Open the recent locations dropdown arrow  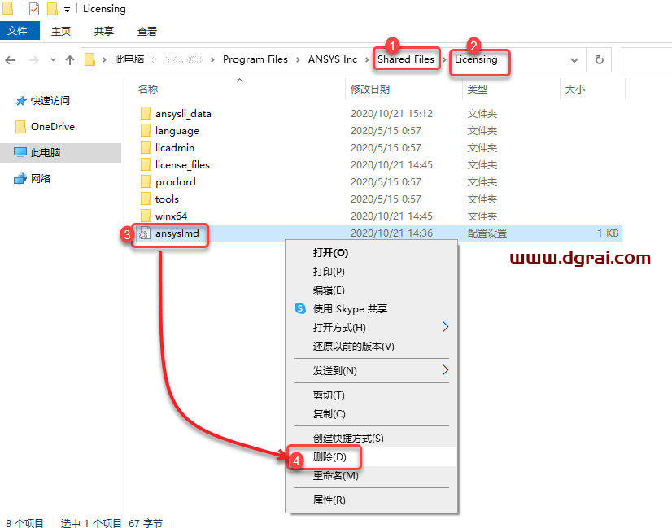pos(53,60)
